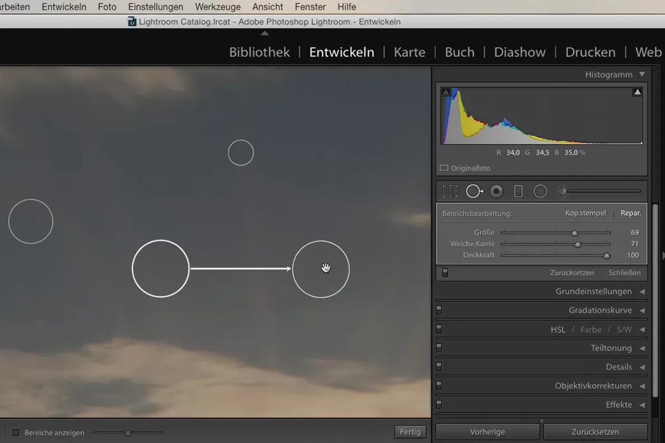Viewport: 665px width, 443px height.
Task: Toggle the Gradationskurve panel switch
Action: point(439,310)
